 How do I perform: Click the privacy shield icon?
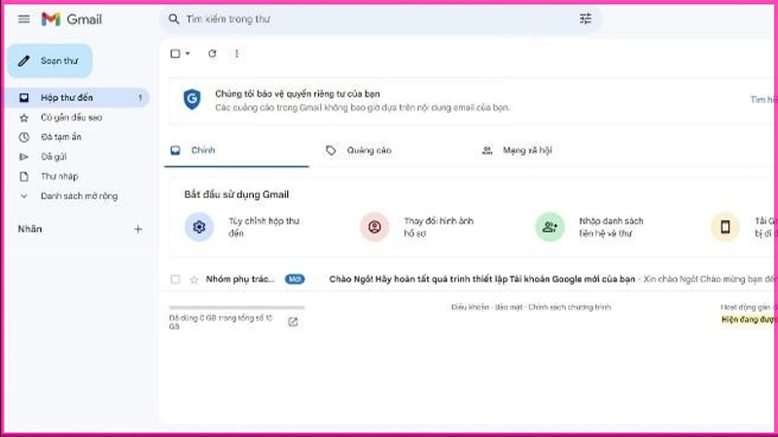tap(192, 100)
